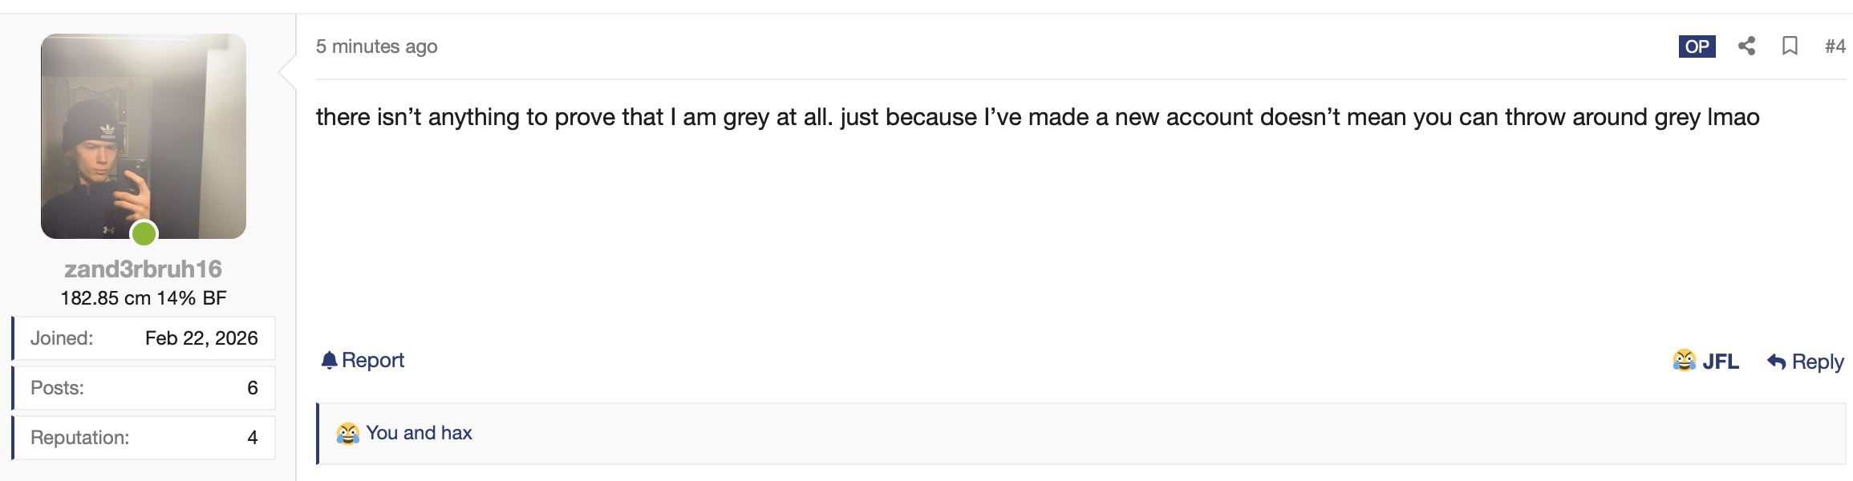The width and height of the screenshot is (1853, 481).
Task: Click the user title "182.85 cm 14% BF"
Action: point(144,298)
